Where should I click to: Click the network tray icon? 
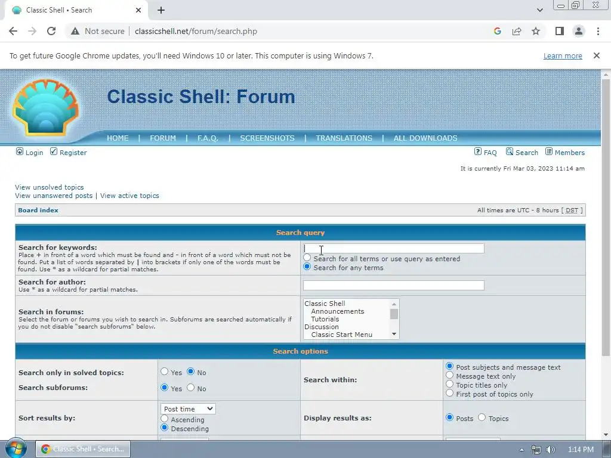[536, 450]
